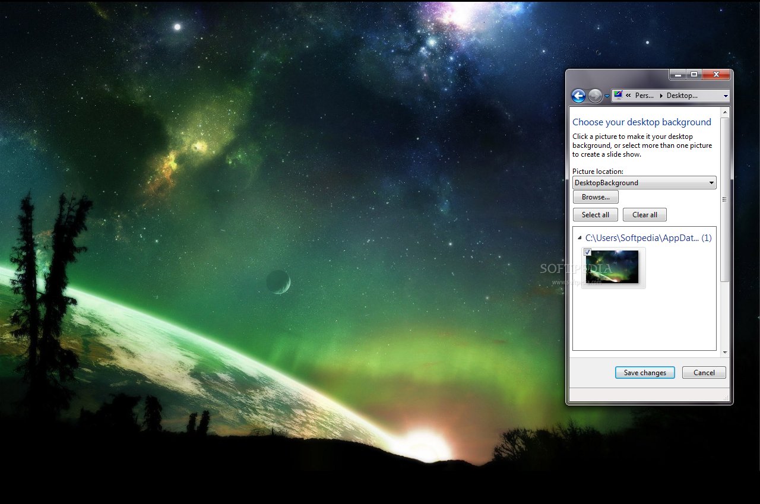760x504 pixels.
Task: Maximize the desktop background window
Action: pos(694,75)
